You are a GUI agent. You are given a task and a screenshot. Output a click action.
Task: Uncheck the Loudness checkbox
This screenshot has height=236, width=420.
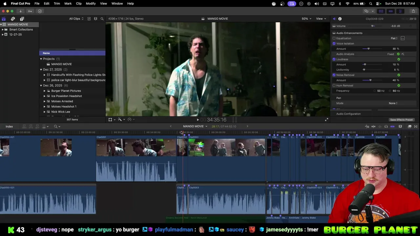coord(334,59)
